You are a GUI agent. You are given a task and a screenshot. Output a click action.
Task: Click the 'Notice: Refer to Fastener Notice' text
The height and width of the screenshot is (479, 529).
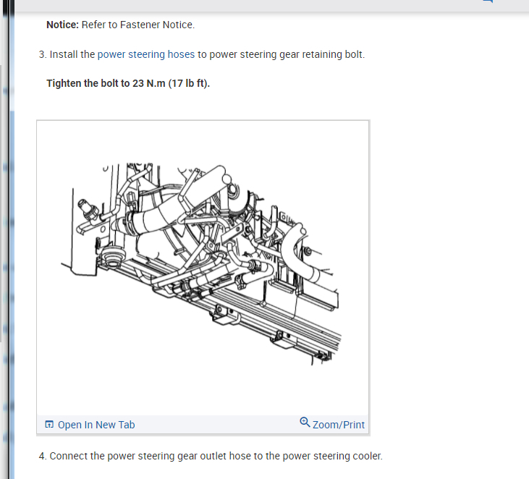pos(120,25)
